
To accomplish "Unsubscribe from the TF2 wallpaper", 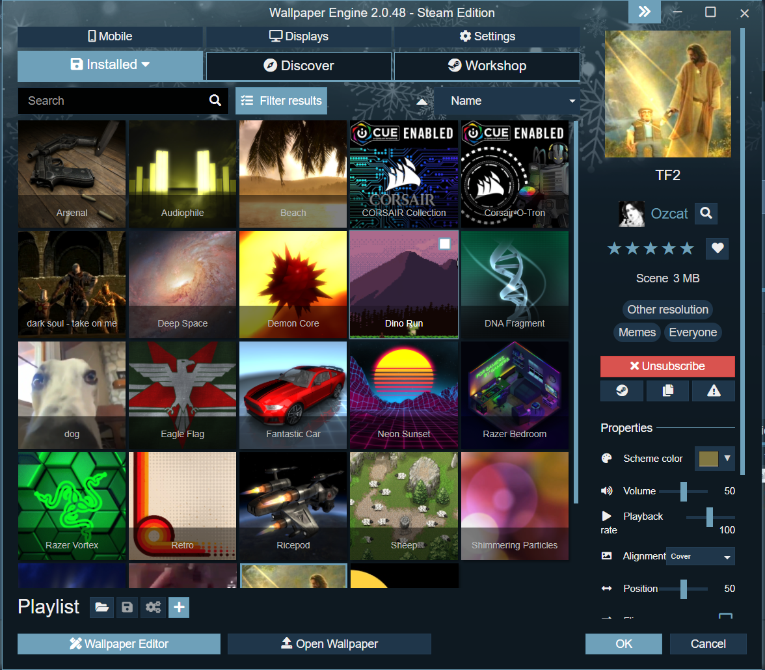I will click(667, 366).
